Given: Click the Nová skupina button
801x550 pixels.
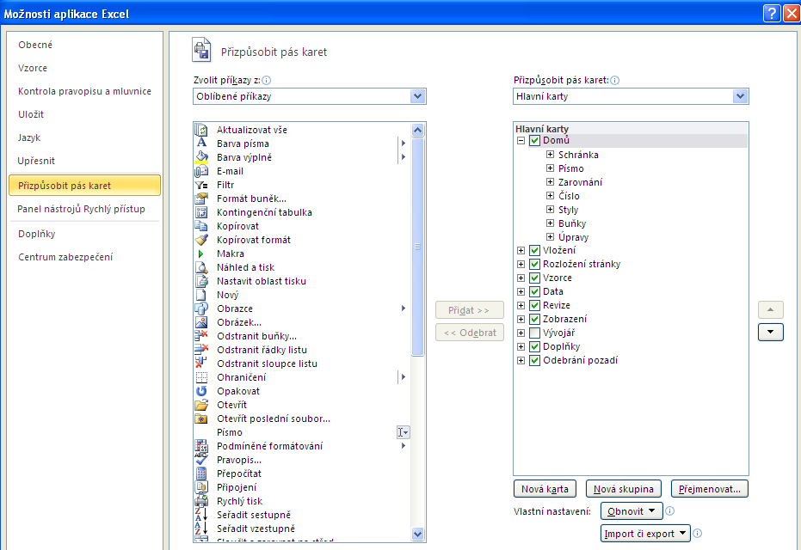Looking at the screenshot, I should pos(623,489).
